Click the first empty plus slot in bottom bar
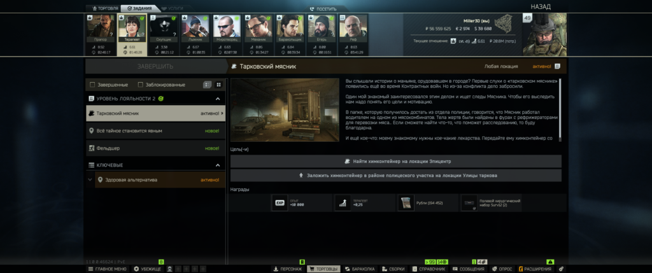Image resolution: width=652 pixels, height=273 pixels. tap(178, 269)
